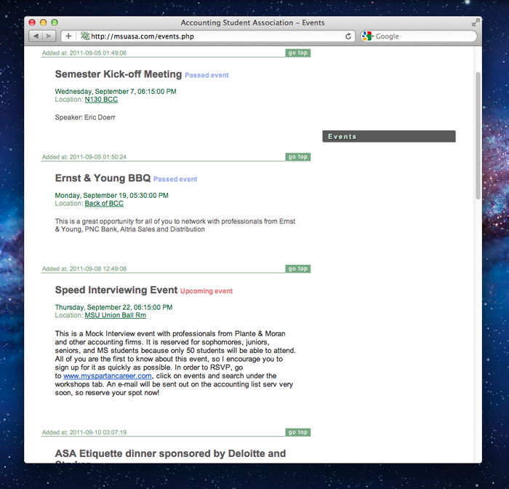The width and height of the screenshot is (509, 489).
Task: Click the plus Add Bookmark button
Action: (x=68, y=36)
